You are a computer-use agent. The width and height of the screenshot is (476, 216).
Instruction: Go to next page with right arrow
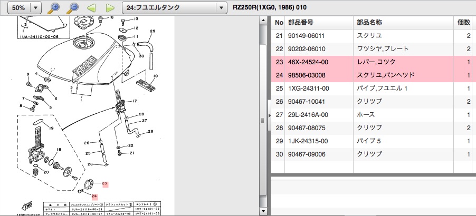pyautogui.click(x=110, y=8)
